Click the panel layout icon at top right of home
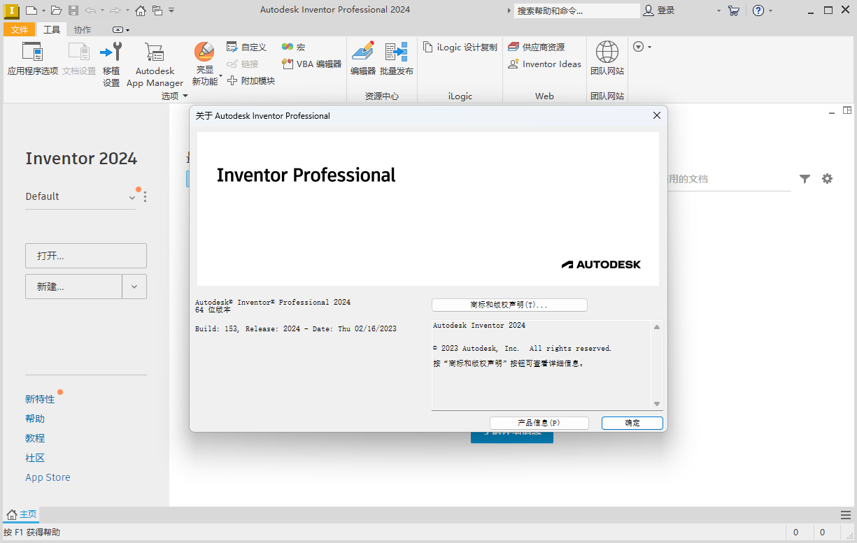The height and width of the screenshot is (543, 857). (x=847, y=110)
